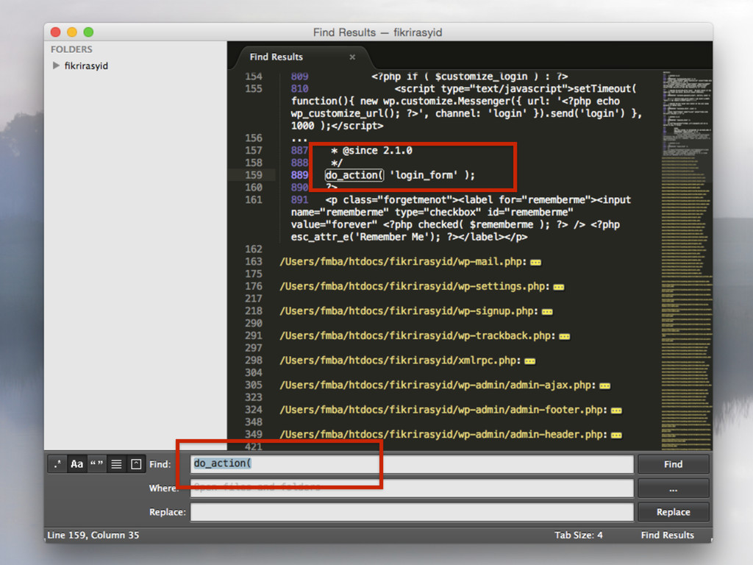This screenshot has width=753, height=565.
Task: Click the wp-signup.php file path
Action: [409, 311]
